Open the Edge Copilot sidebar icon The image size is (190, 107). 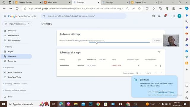click(187, 8)
